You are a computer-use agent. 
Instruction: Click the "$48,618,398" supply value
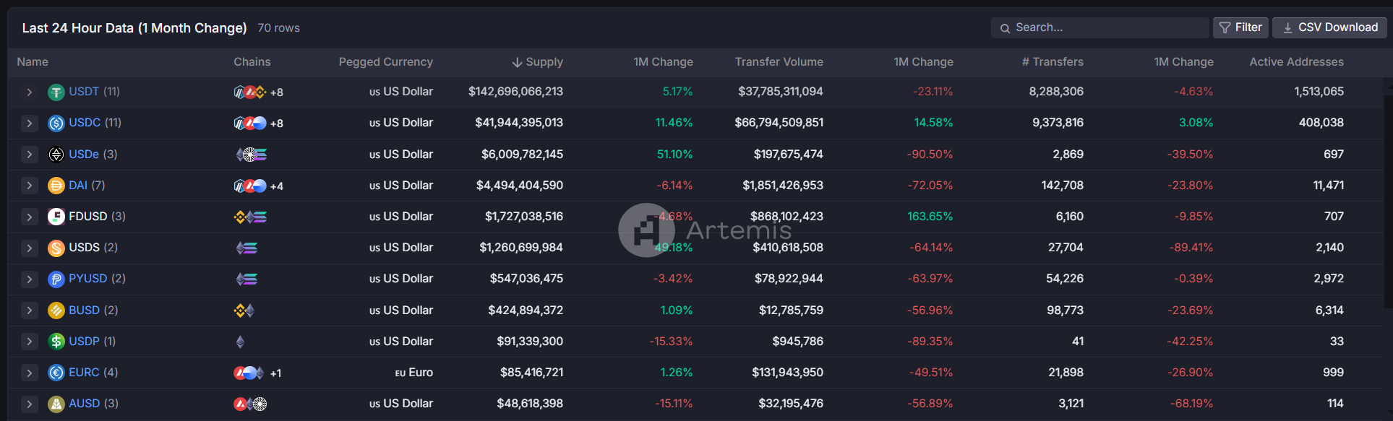pyautogui.click(x=530, y=404)
